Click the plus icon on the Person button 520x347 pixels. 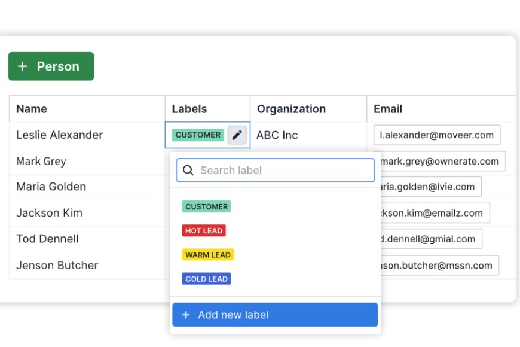[22, 66]
